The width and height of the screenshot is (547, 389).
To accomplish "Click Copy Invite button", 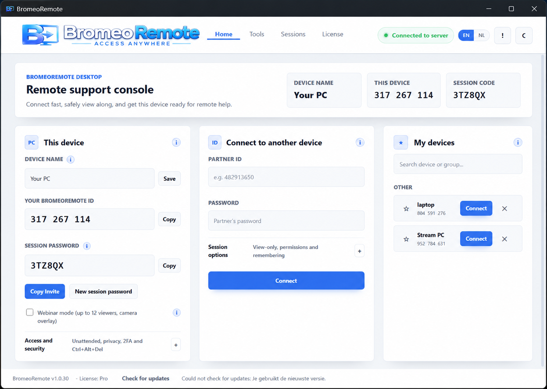I will (45, 291).
